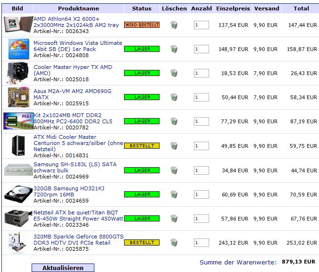The width and height of the screenshot is (319, 272).
Task: Remove the Sparkle Geforce 8800GTS graphics card
Action: click(174, 243)
